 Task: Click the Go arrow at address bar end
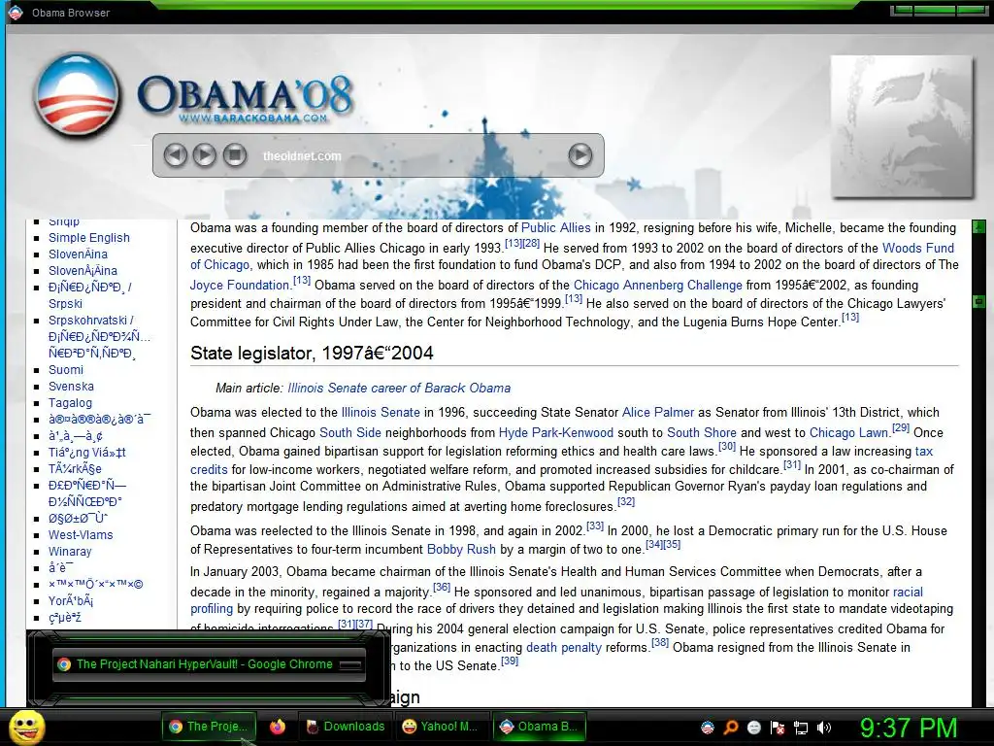pyautogui.click(x=580, y=154)
